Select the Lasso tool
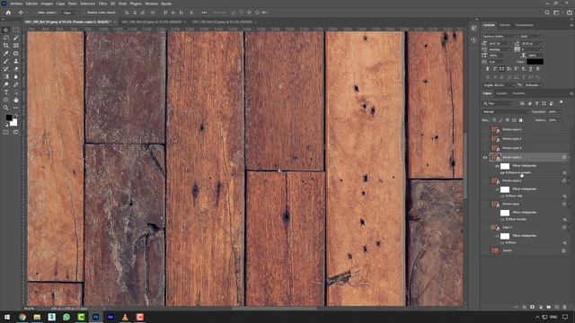 point(6,38)
